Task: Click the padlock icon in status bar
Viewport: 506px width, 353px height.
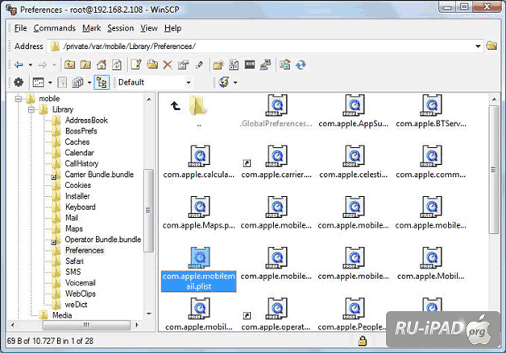Action: (363, 341)
